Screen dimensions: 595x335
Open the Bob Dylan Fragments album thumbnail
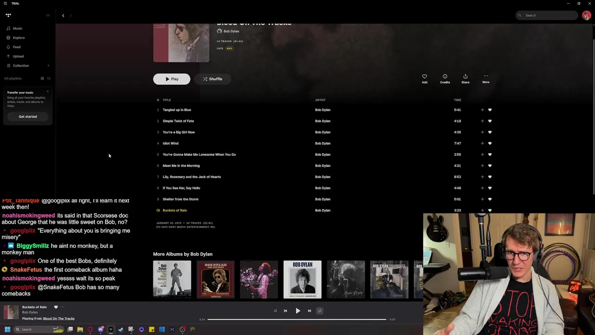390,279
